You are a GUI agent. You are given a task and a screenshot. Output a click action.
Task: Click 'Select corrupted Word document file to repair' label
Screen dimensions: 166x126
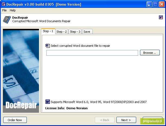pyautogui.click(x=80, y=46)
